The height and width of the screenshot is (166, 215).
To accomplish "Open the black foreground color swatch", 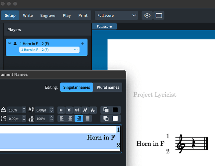I will click(x=115, y=110).
